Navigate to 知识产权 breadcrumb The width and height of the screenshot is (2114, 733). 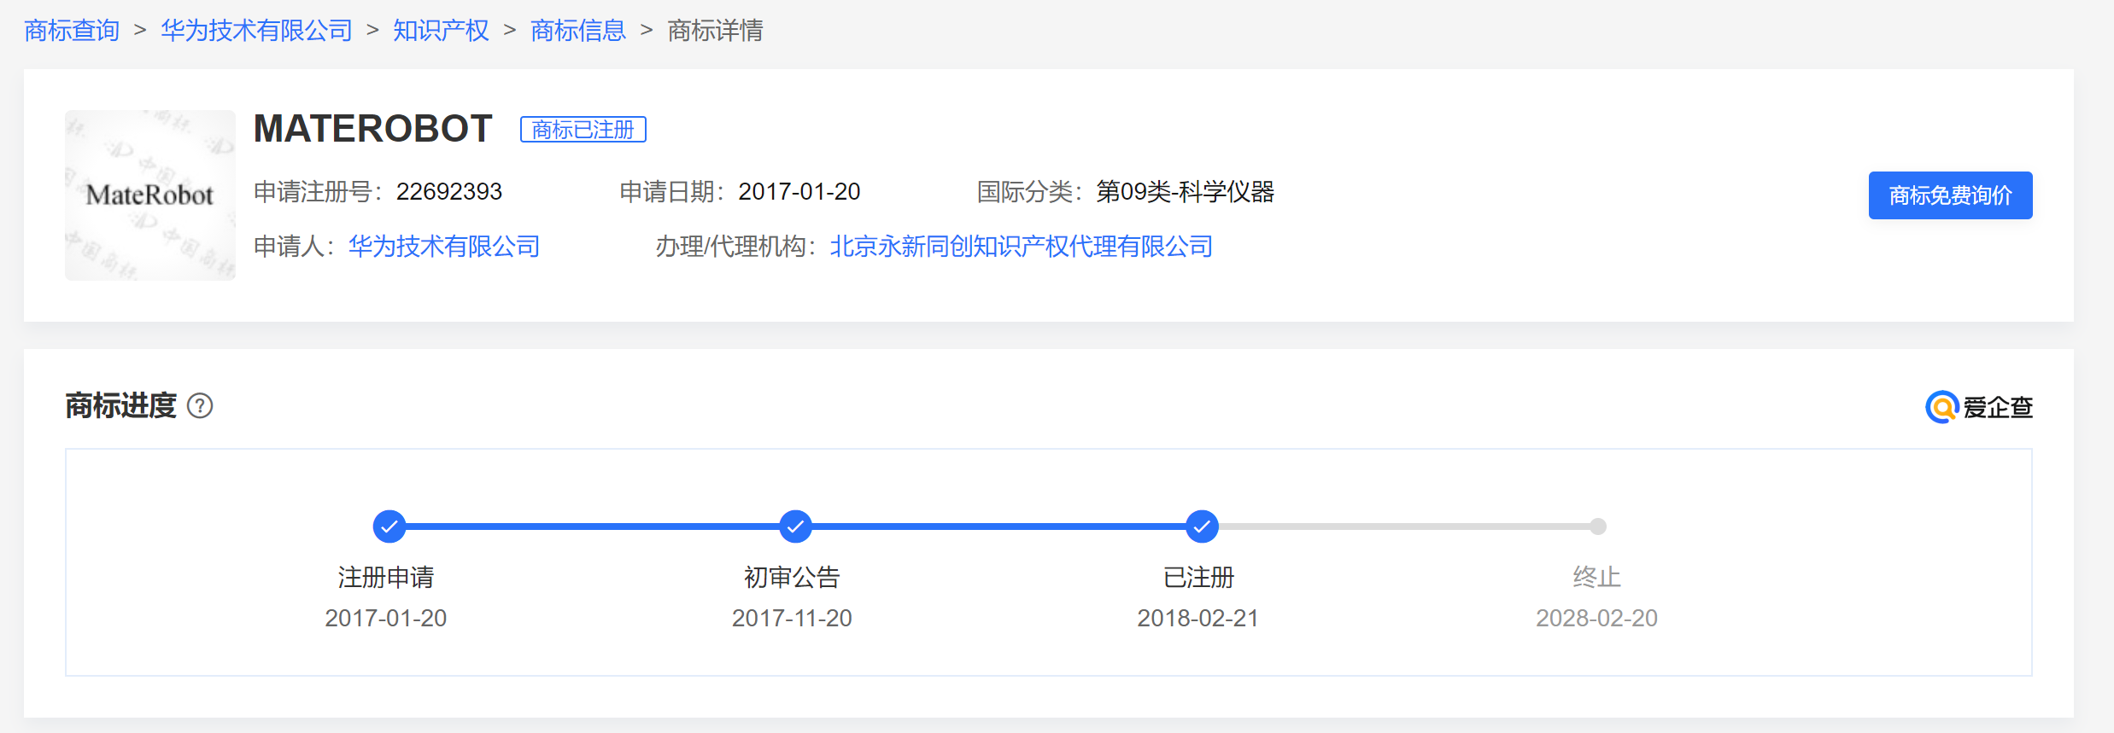point(441,31)
